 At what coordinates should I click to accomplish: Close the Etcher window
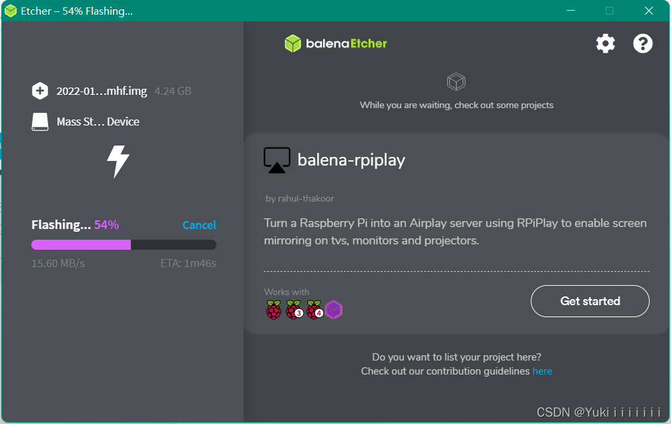coord(649,11)
